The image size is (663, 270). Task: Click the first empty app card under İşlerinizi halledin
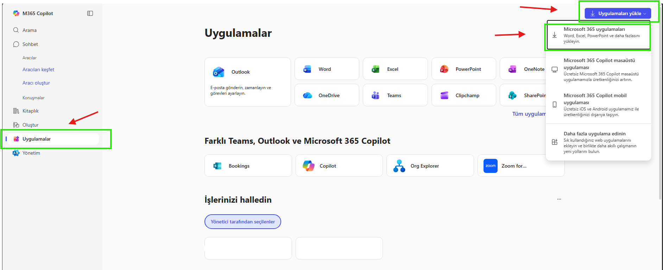click(248, 248)
